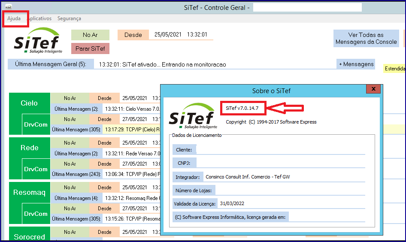Click Cielo DrvCom Última Mensagem (305) label
406x242 pixels.
(76, 130)
